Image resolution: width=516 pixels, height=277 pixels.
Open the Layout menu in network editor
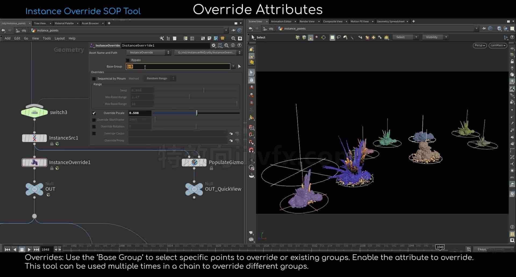pyautogui.click(x=60, y=38)
